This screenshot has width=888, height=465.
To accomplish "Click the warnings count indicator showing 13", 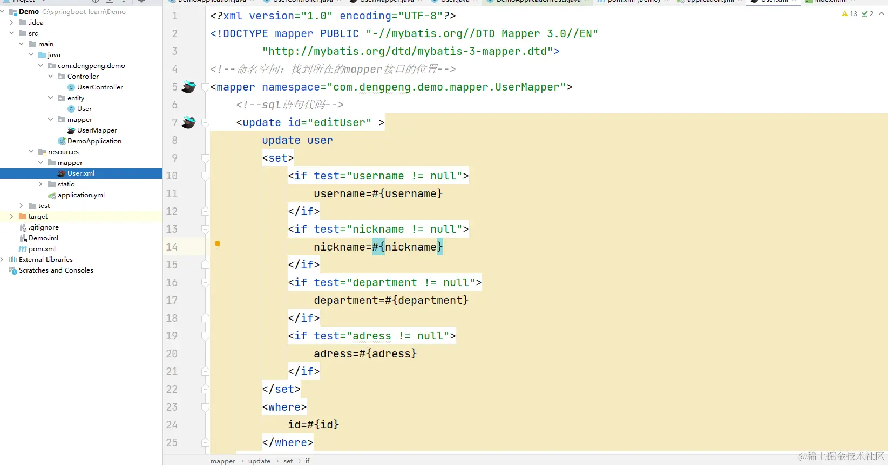I will coord(849,14).
